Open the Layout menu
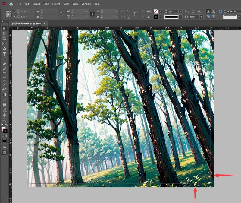 pos(36,4)
